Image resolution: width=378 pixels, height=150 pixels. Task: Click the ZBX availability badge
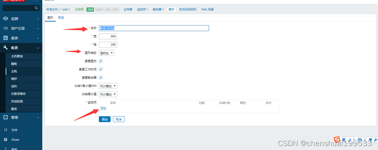pos(90,10)
